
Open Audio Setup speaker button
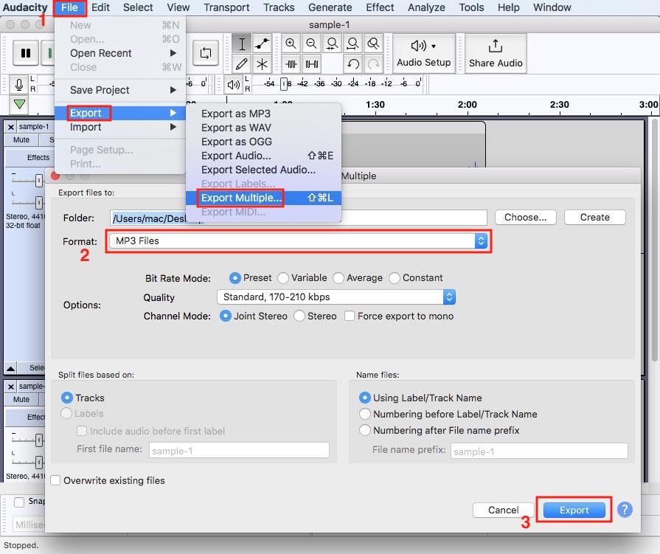[x=423, y=53]
